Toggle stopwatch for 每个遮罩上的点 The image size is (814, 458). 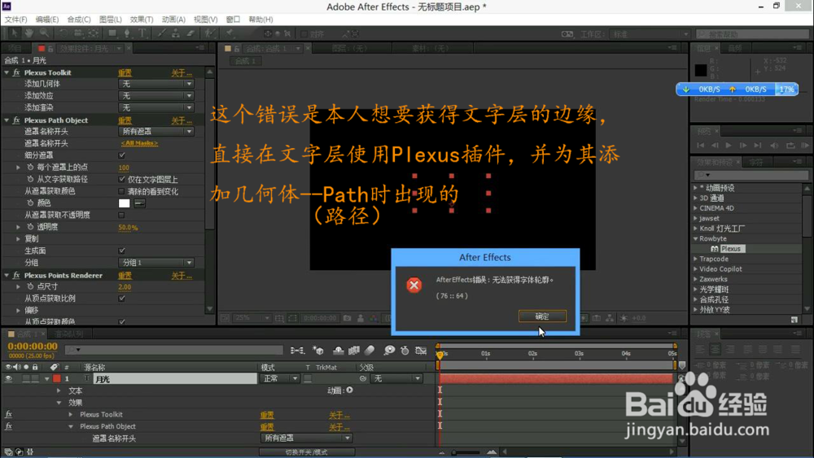(x=30, y=168)
